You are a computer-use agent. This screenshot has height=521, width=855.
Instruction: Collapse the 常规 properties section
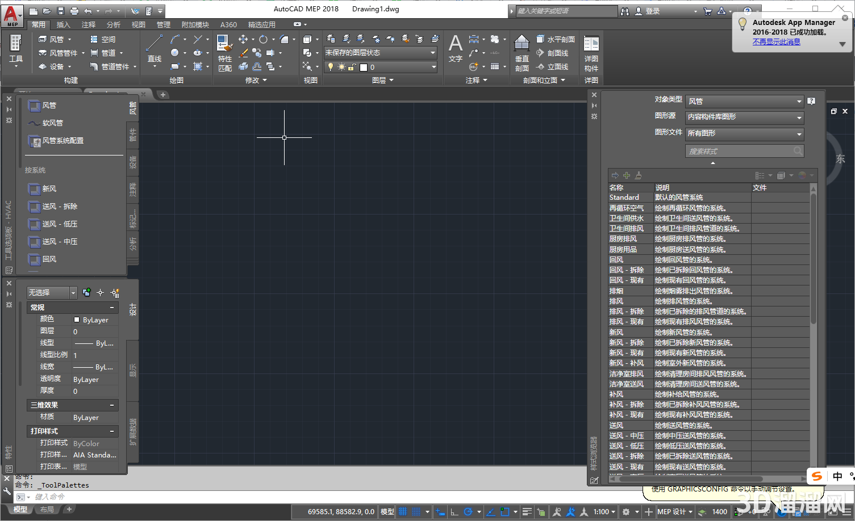[112, 308]
